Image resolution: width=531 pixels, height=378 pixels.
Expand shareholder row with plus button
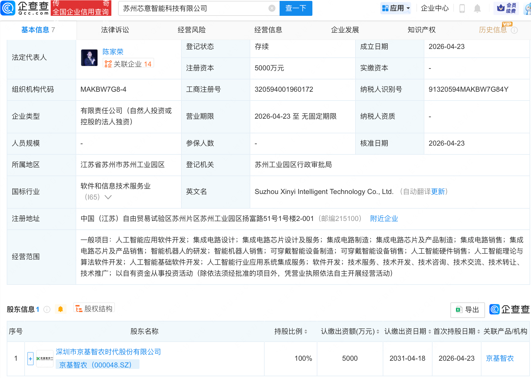tap(30, 359)
